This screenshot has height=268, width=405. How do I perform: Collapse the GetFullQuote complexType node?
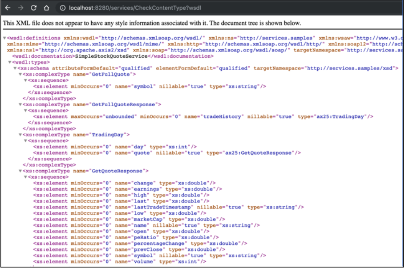click(20, 75)
